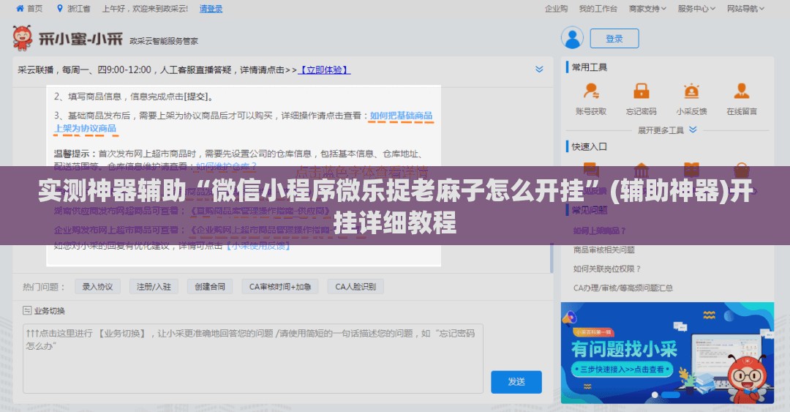Select hot question CA审核时间+加急
The width and height of the screenshot is (790, 412).
280,287
